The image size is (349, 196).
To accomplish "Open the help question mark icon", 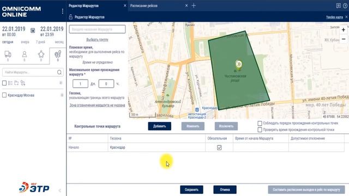I will coord(345,6).
